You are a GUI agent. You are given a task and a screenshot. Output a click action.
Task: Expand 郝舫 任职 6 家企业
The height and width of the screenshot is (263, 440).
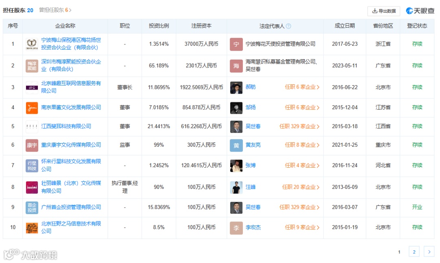[x=302, y=87]
